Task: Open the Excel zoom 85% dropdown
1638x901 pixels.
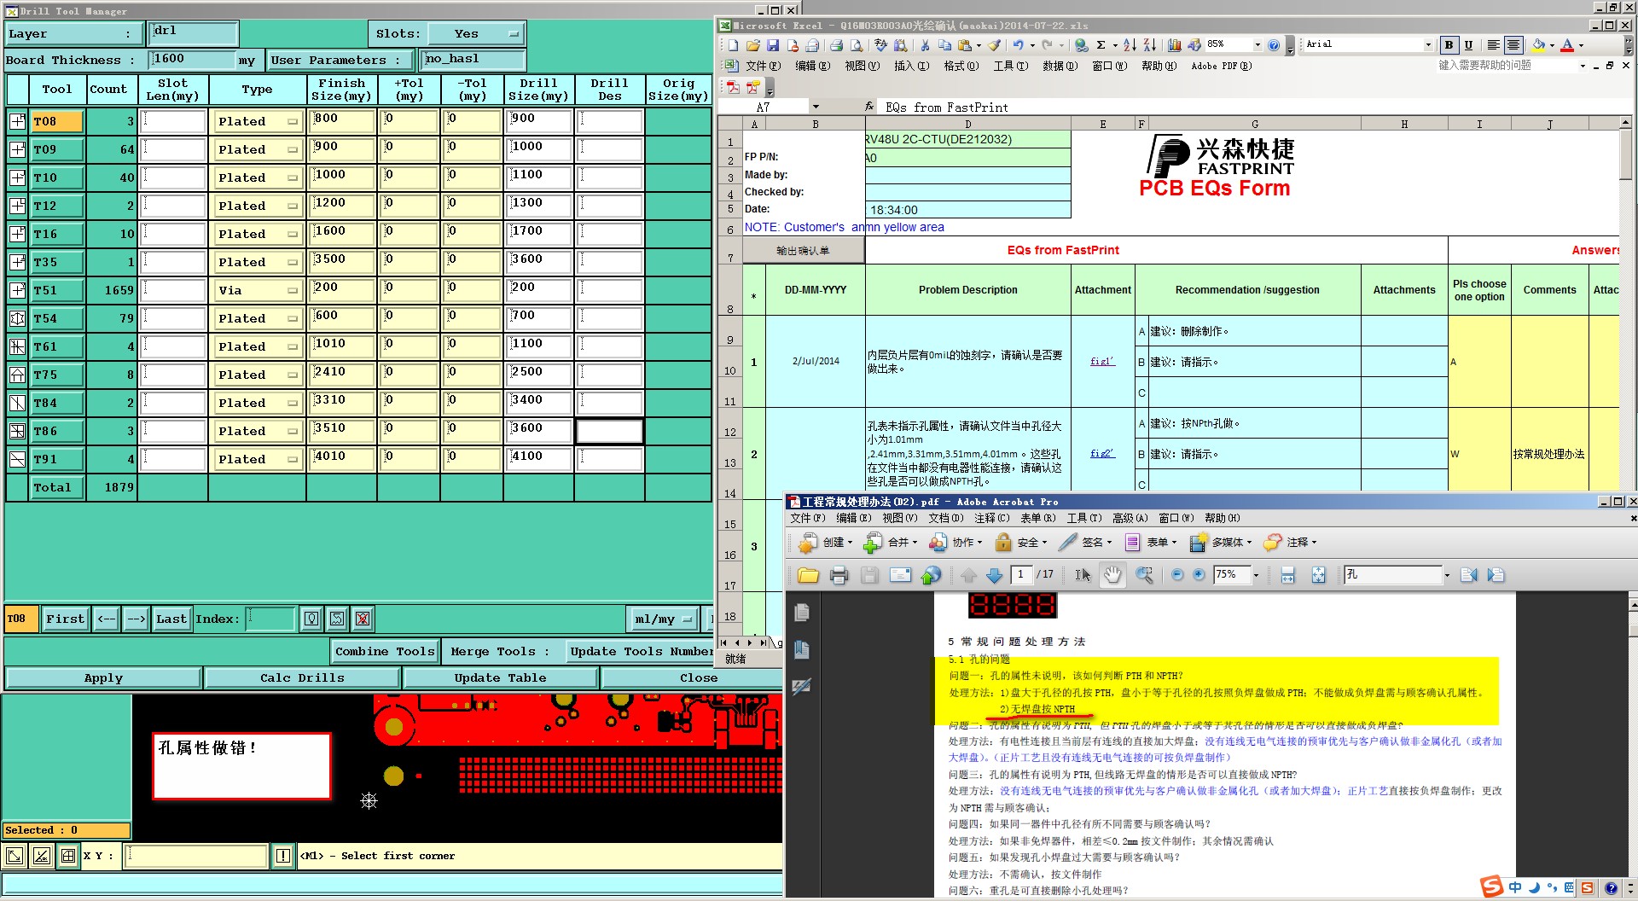Action: (1258, 45)
